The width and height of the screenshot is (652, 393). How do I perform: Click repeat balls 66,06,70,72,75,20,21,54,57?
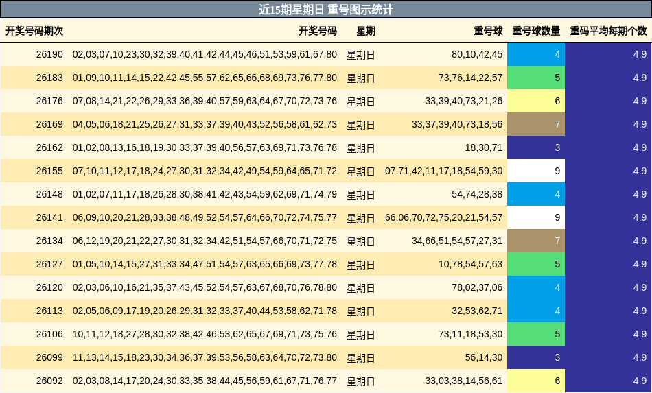443,217
